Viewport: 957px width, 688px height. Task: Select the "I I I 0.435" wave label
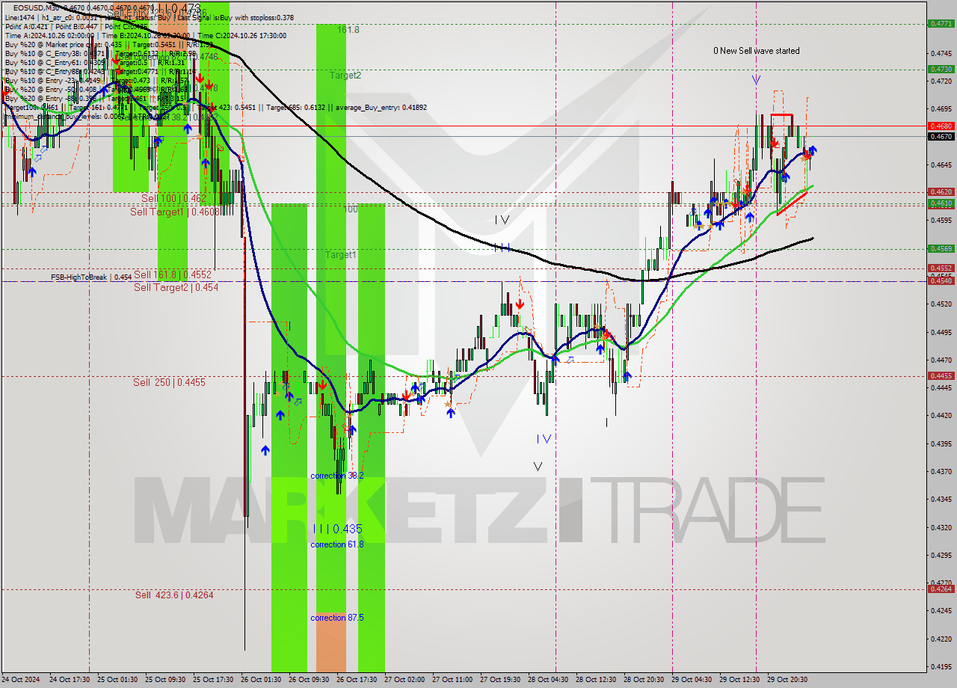point(337,529)
